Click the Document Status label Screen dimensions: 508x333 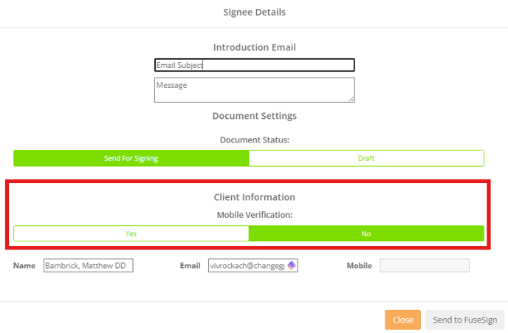(x=255, y=140)
